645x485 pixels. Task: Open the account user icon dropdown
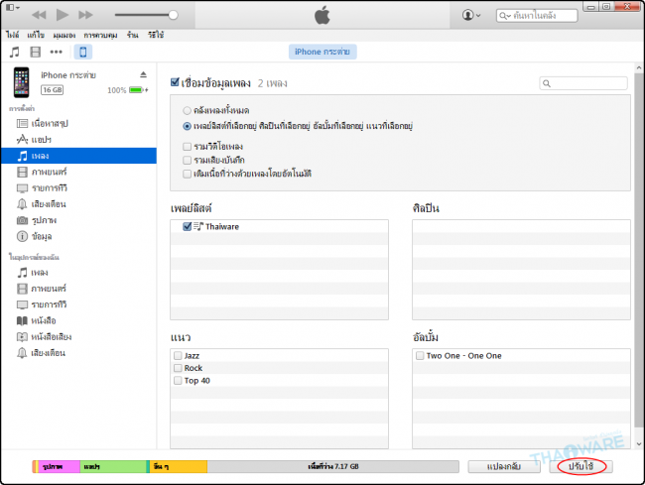click(x=471, y=15)
